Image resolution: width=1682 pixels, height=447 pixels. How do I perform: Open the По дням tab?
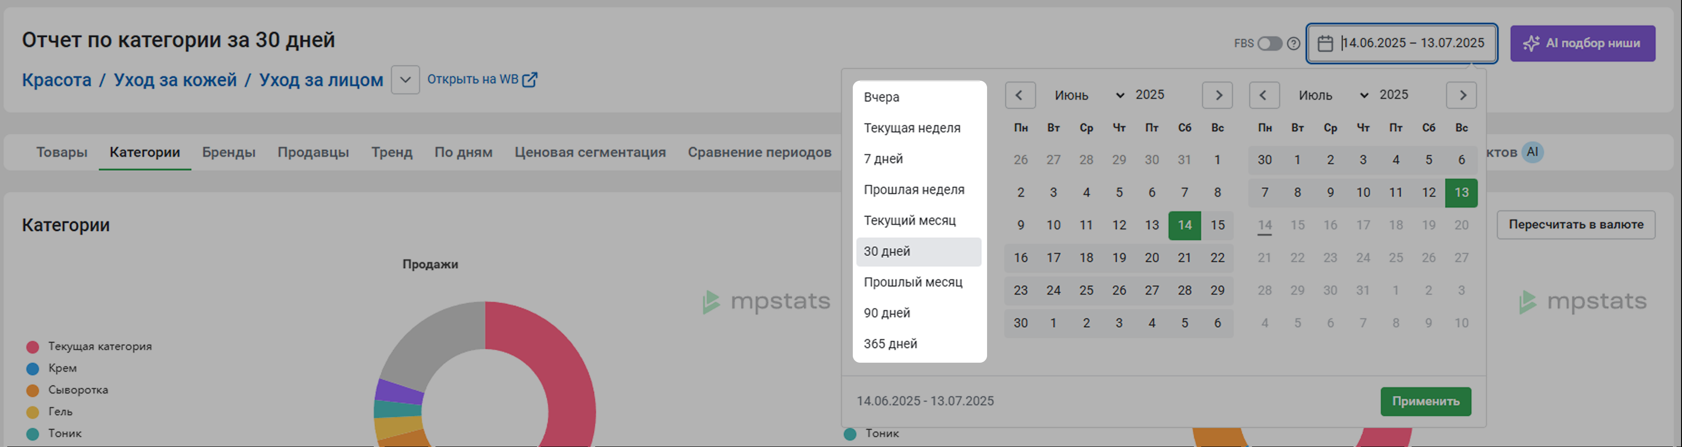pyautogui.click(x=464, y=152)
